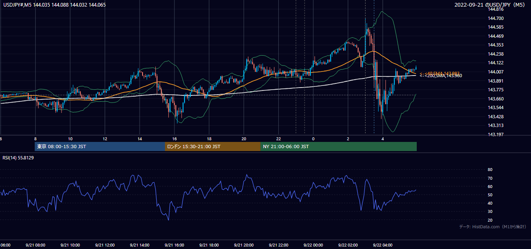Click price axis label 144.469

(x=495, y=36)
